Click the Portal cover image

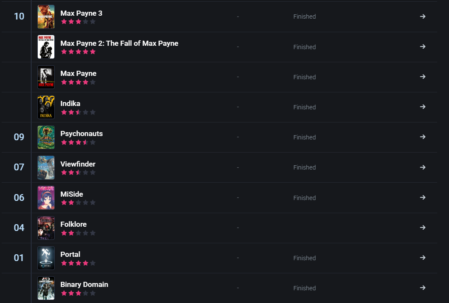coord(46,258)
